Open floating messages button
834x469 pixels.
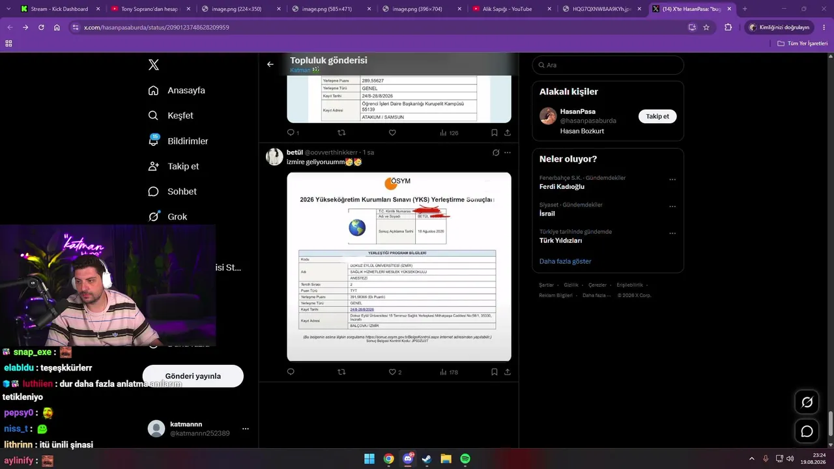807,431
